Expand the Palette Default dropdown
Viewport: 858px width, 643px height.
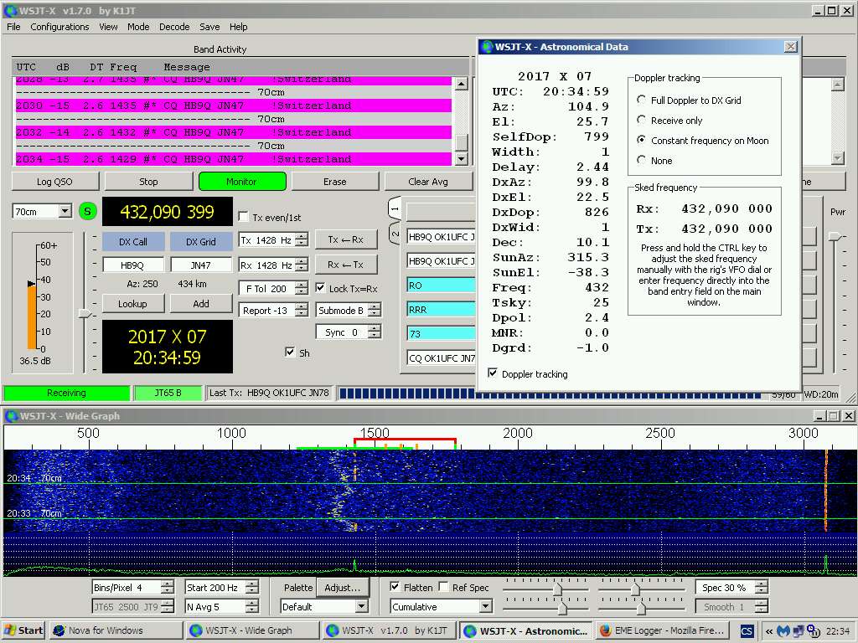click(361, 607)
